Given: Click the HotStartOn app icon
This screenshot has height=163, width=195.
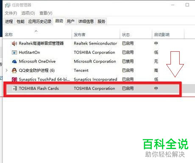Looking at the screenshot, I should 14,53.
